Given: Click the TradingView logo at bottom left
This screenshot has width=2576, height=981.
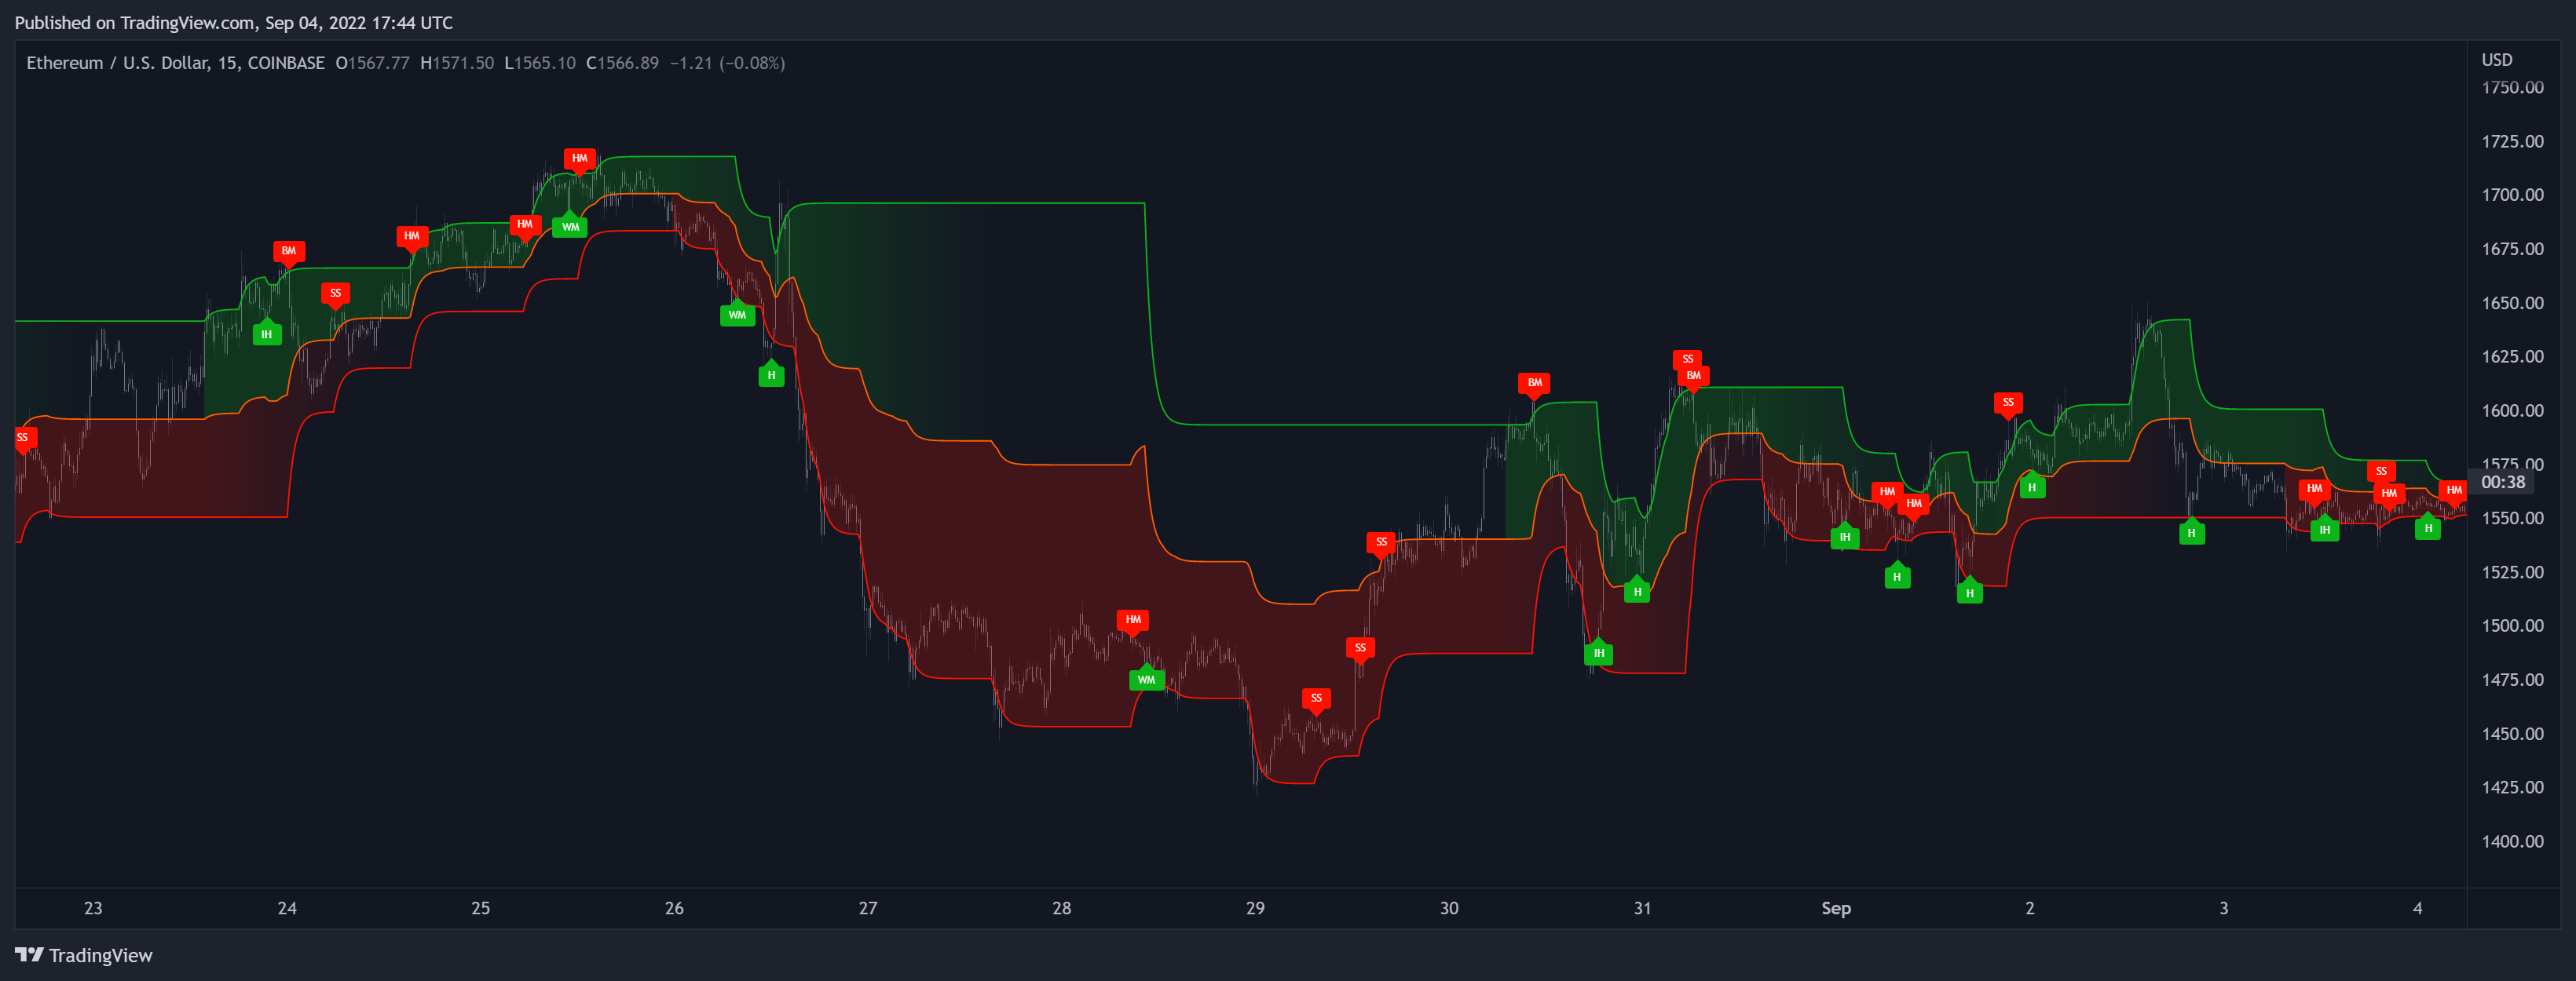Looking at the screenshot, I should pyautogui.click(x=84, y=955).
